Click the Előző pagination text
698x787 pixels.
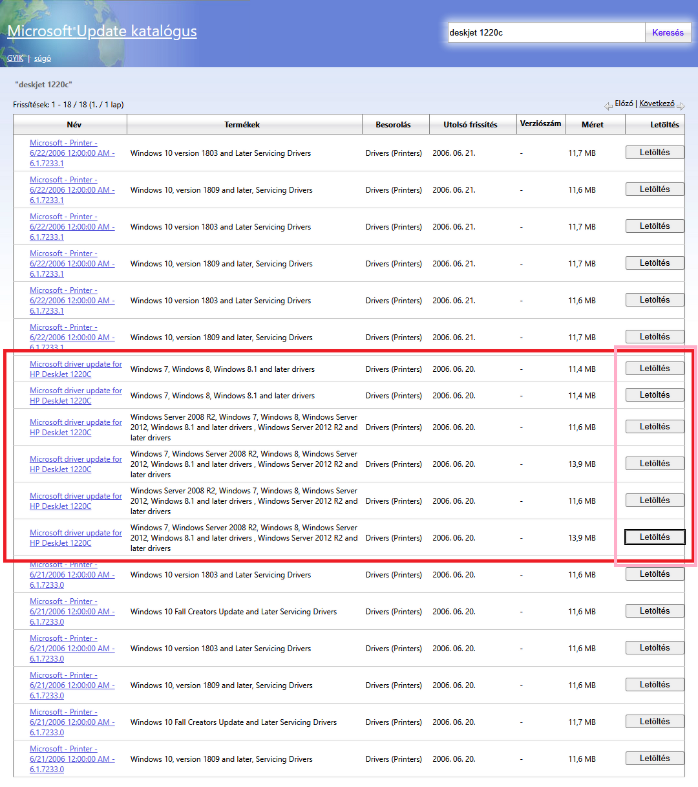tap(624, 103)
